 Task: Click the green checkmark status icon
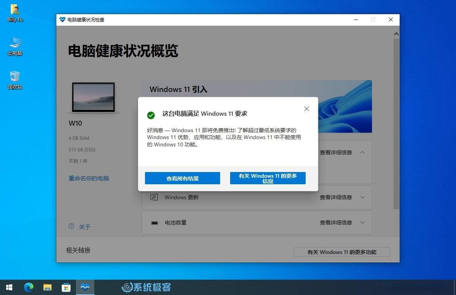coord(151,115)
